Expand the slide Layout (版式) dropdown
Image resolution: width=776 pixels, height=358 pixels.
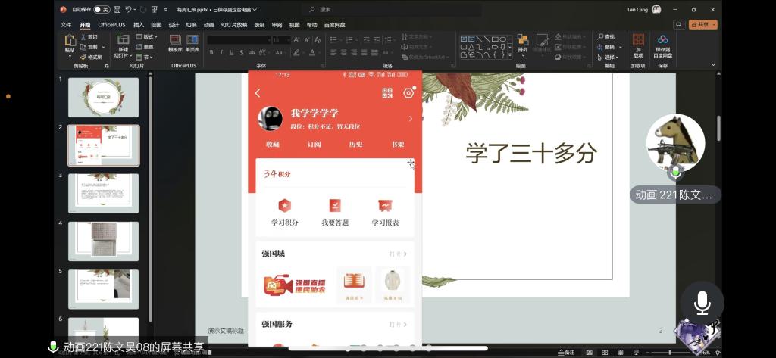tap(148, 36)
